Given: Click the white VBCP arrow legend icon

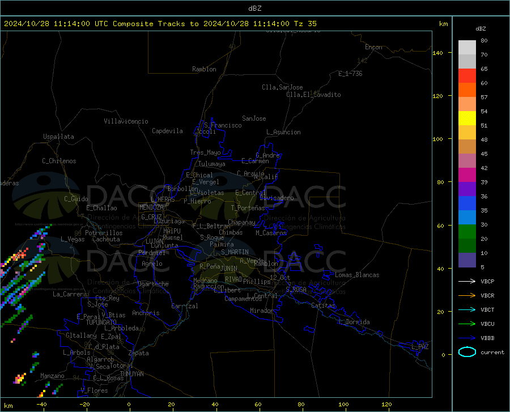Looking at the screenshot, I should [x=467, y=281].
